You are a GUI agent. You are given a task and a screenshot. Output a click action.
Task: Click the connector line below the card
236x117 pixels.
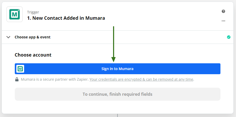tap(117, 115)
